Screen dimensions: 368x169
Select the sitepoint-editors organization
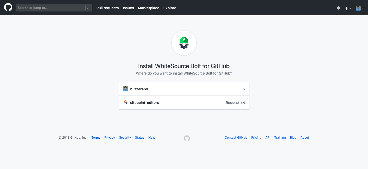[184, 103]
